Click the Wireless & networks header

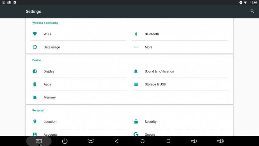point(45,23)
